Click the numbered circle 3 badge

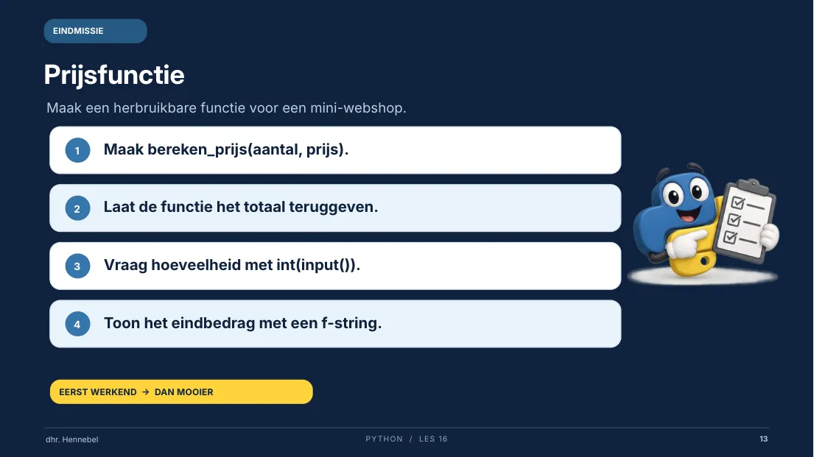(77, 266)
